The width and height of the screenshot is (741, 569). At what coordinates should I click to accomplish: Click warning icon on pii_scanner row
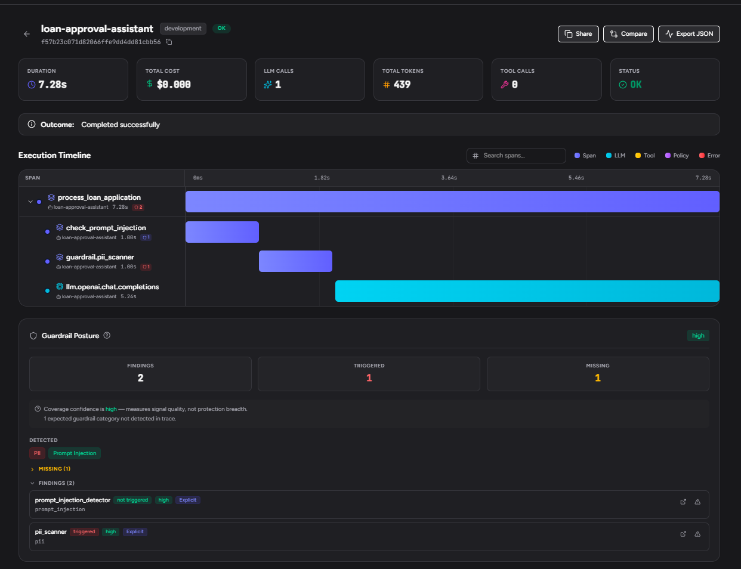697,534
